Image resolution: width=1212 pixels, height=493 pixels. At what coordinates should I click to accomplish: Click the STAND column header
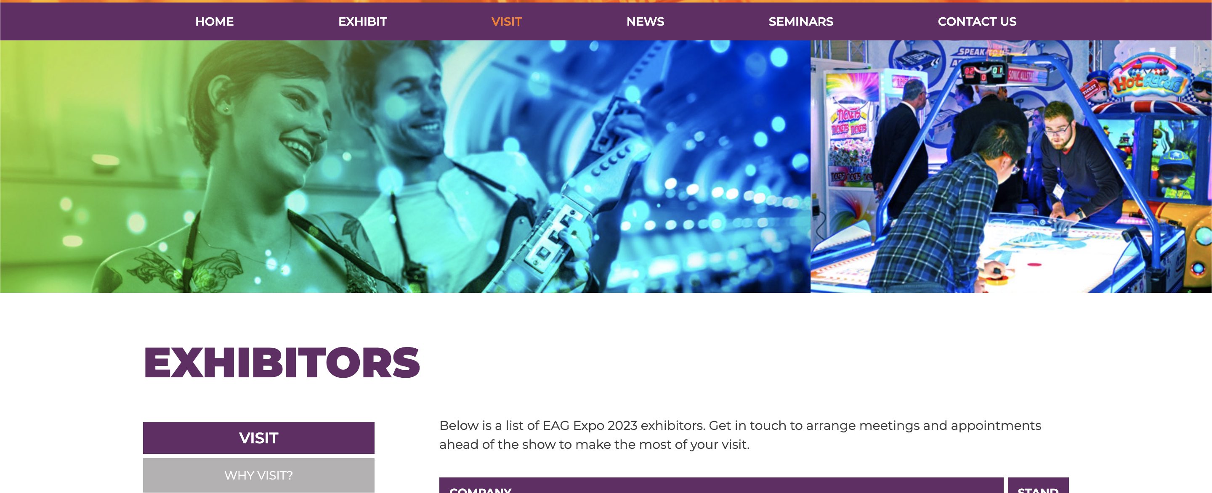tap(1038, 485)
